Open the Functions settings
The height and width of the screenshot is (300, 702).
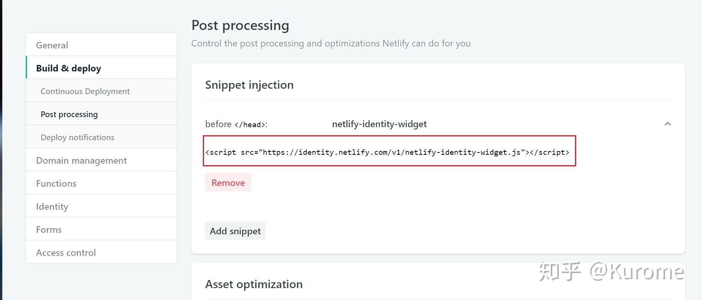[101, 183]
